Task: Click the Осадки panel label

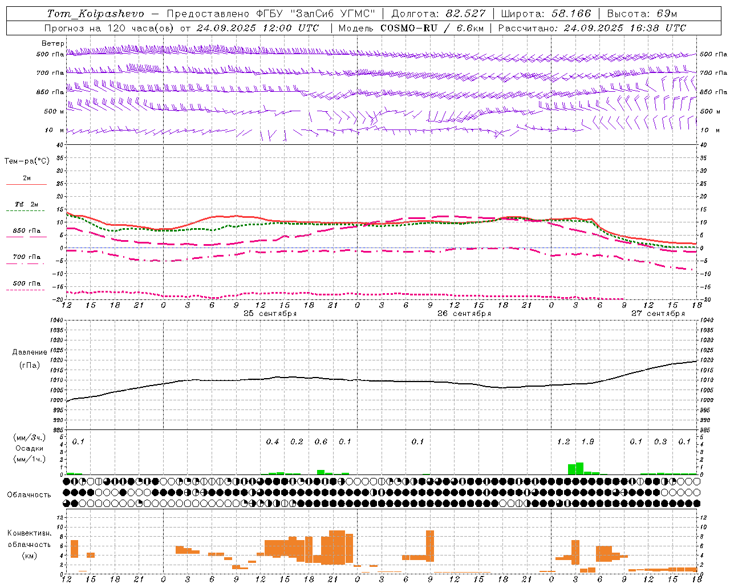Action: point(30,449)
